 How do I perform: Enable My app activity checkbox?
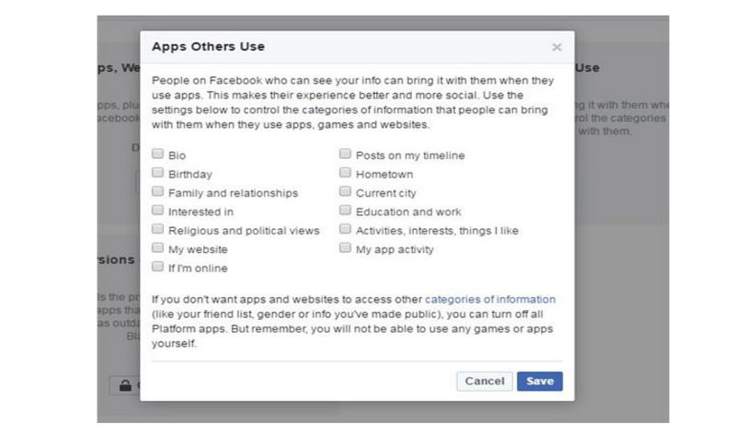click(x=345, y=247)
